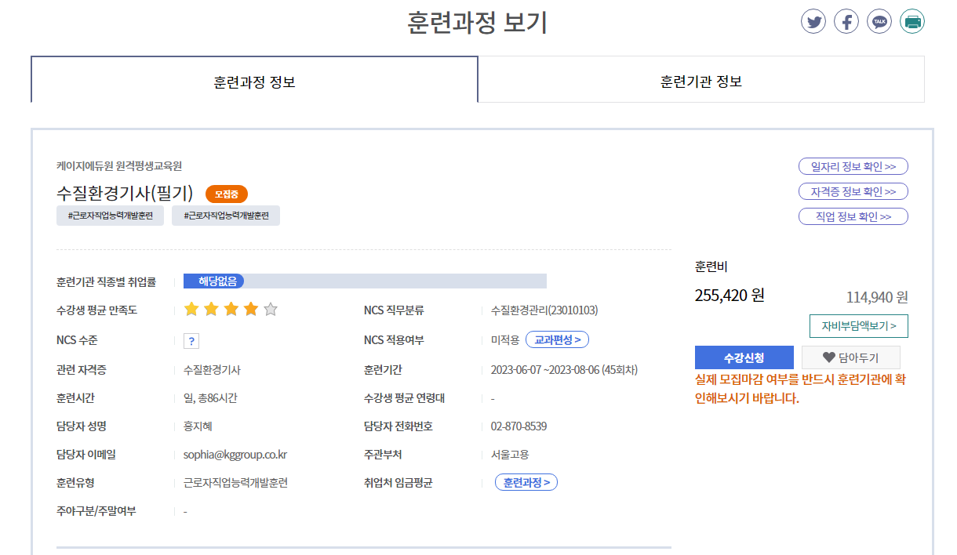The image size is (957, 555).
Task: Open 자격증 정보 확인 link
Action: (x=853, y=191)
